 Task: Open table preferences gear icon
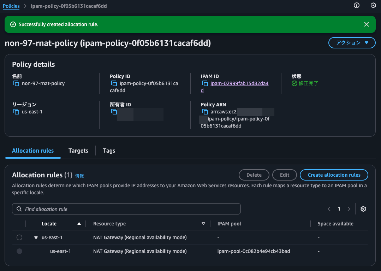tap(363, 209)
